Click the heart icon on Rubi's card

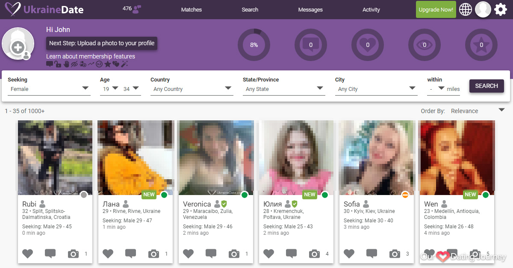coord(28,254)
